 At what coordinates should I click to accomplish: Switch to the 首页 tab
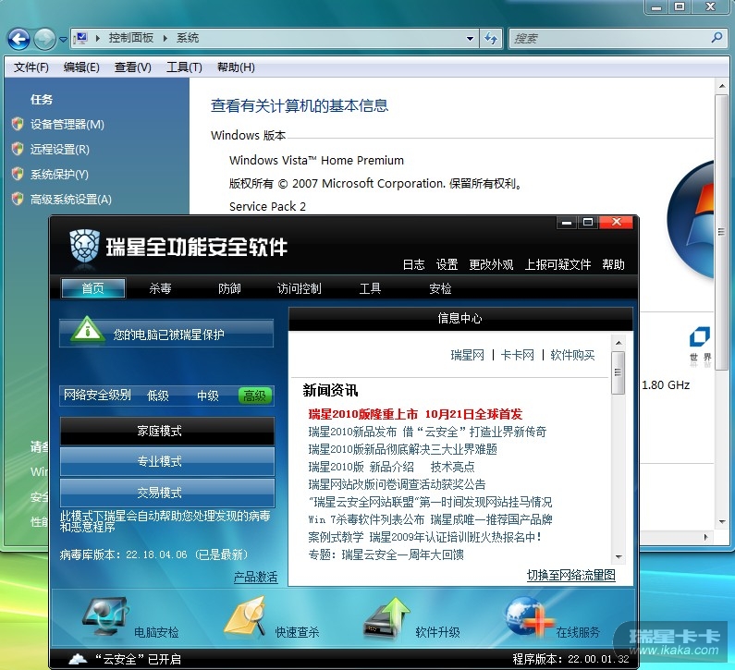[92, 288]
